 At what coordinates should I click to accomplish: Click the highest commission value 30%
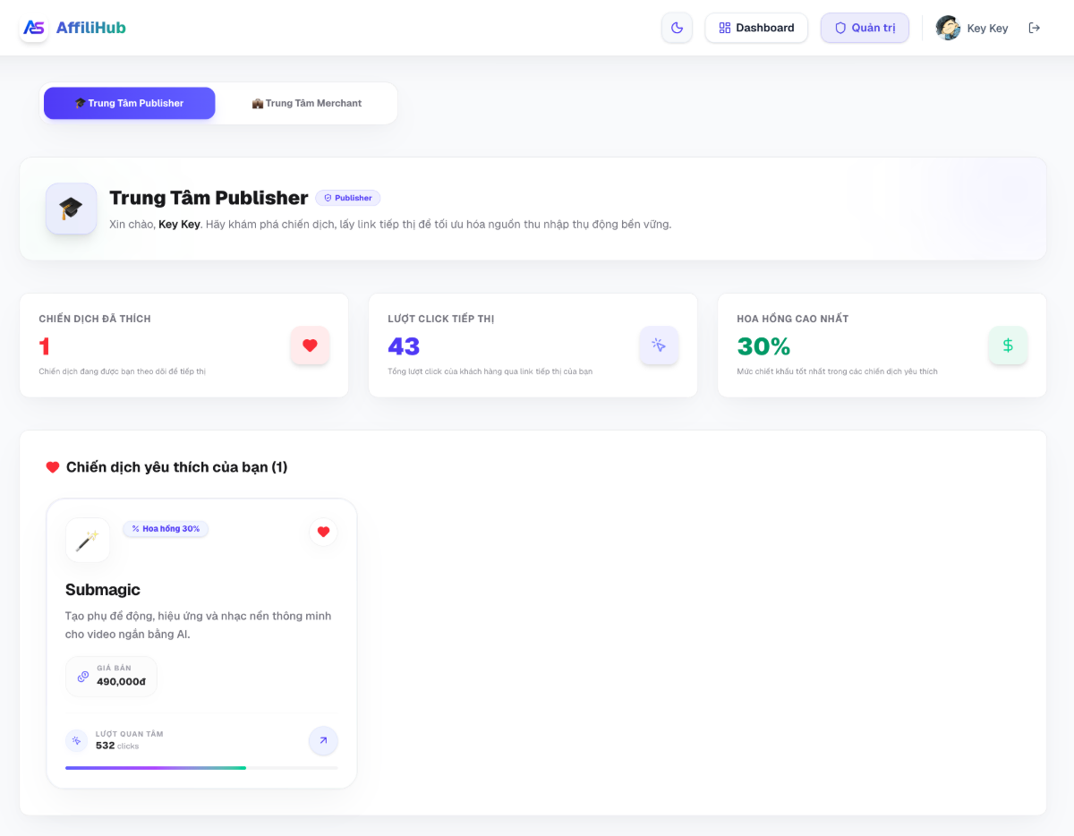coord(763,346)
